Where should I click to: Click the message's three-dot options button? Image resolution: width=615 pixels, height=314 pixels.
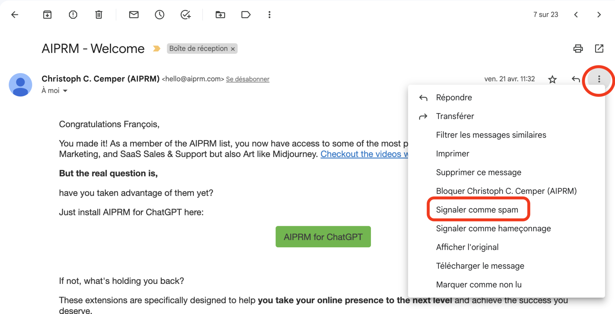pos(599,79)
